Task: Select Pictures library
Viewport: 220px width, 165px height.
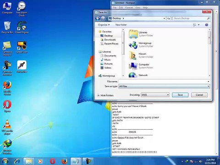Action: [106, 64]
